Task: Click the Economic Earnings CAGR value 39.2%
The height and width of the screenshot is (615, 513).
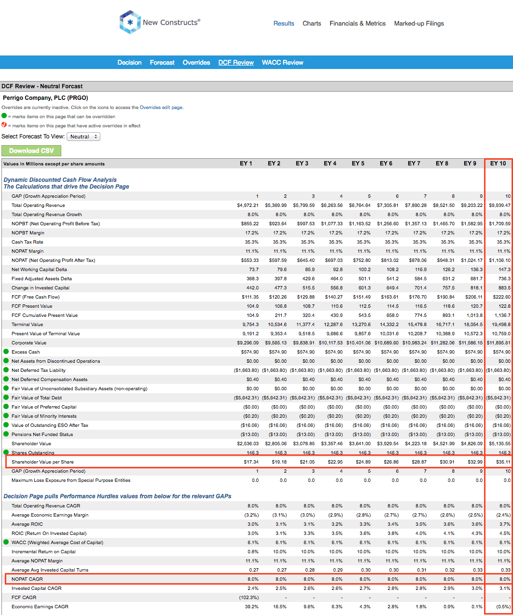Action: (252, 607)
